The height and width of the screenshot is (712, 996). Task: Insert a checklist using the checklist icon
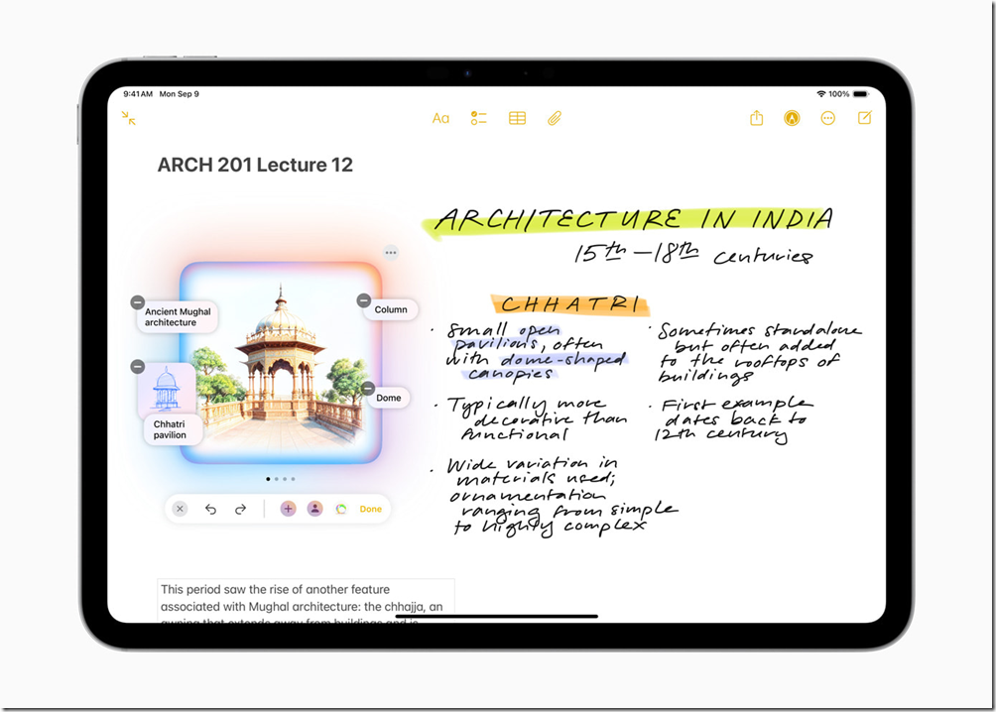pyautogui.click(x=478, y=119)
